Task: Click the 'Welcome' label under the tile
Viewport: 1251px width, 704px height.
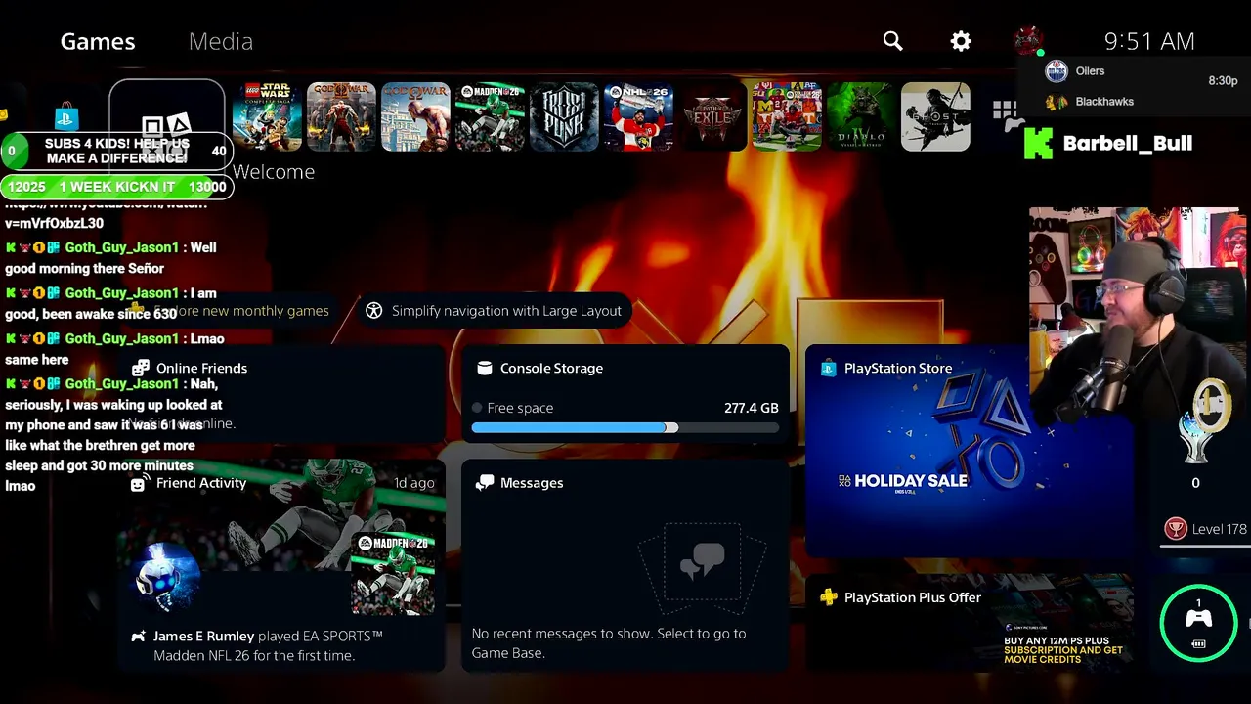Action: tap(274, 172)
